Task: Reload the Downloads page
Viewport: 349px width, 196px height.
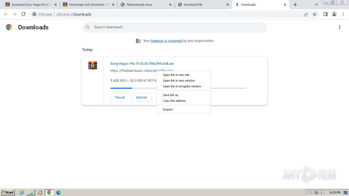Action: tap(23, 14)
